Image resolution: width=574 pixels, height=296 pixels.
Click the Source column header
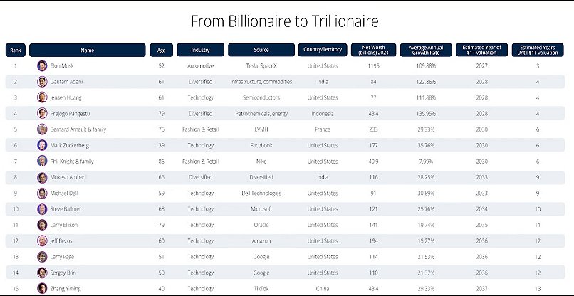[261, 50]
